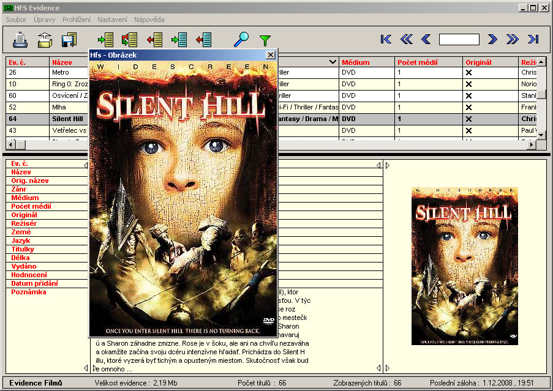
Task: Open the Nápověda menu
Action: (x=149, y=20)
